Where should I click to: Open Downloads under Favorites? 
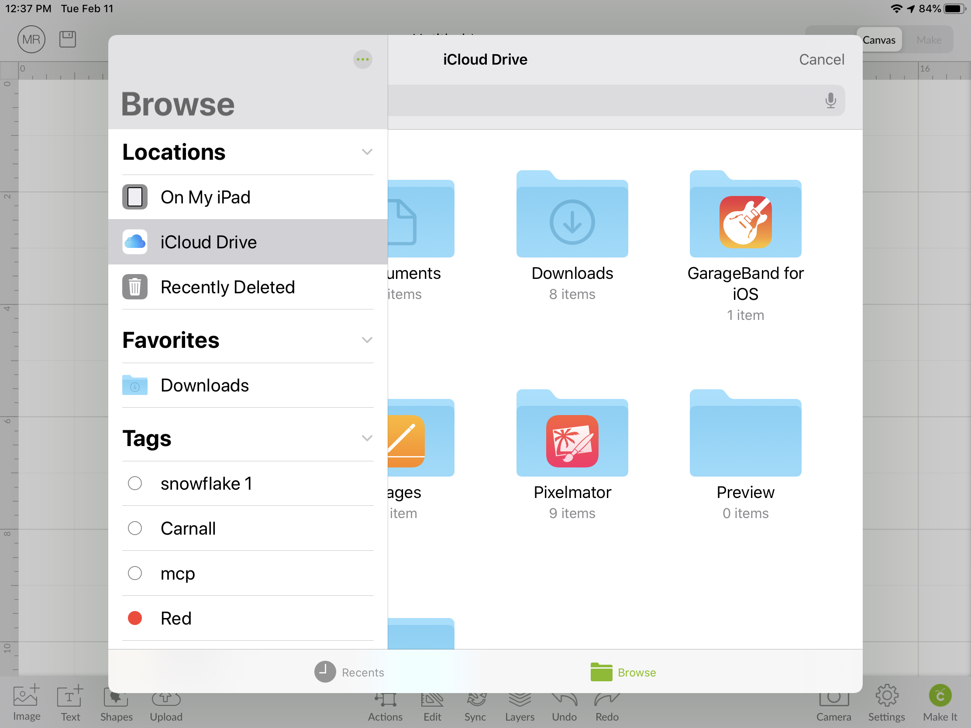(205, 385)
